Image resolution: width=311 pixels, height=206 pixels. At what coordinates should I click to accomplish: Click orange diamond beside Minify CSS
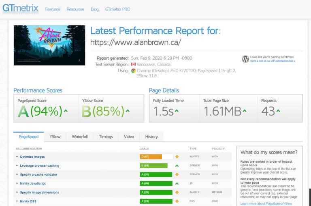click(177, 201)
